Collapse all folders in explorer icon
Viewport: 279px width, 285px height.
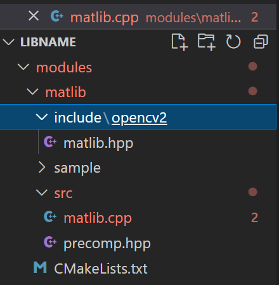[x=261, y=42]
